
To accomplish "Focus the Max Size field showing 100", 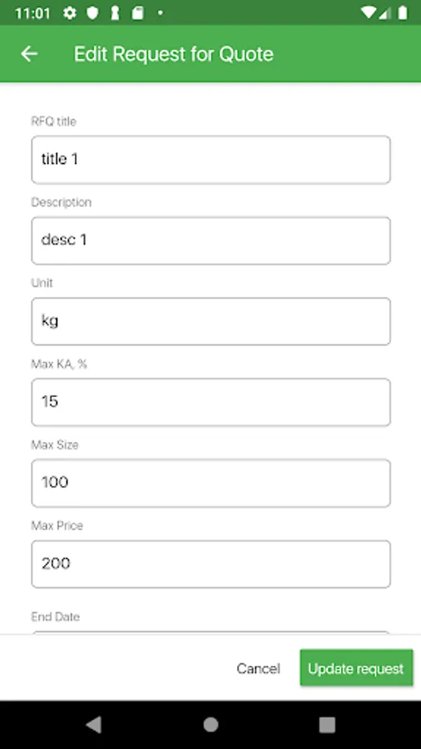I will click(x=210, y=483).
